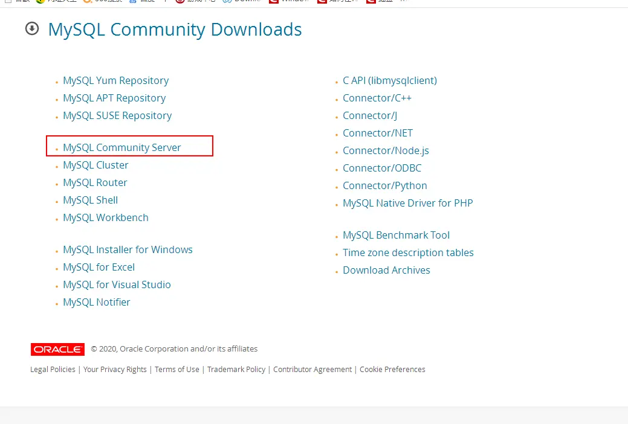Open Terms of Use in the footer
The width and height of the screenshot is (628, 424).
point(177,370)
